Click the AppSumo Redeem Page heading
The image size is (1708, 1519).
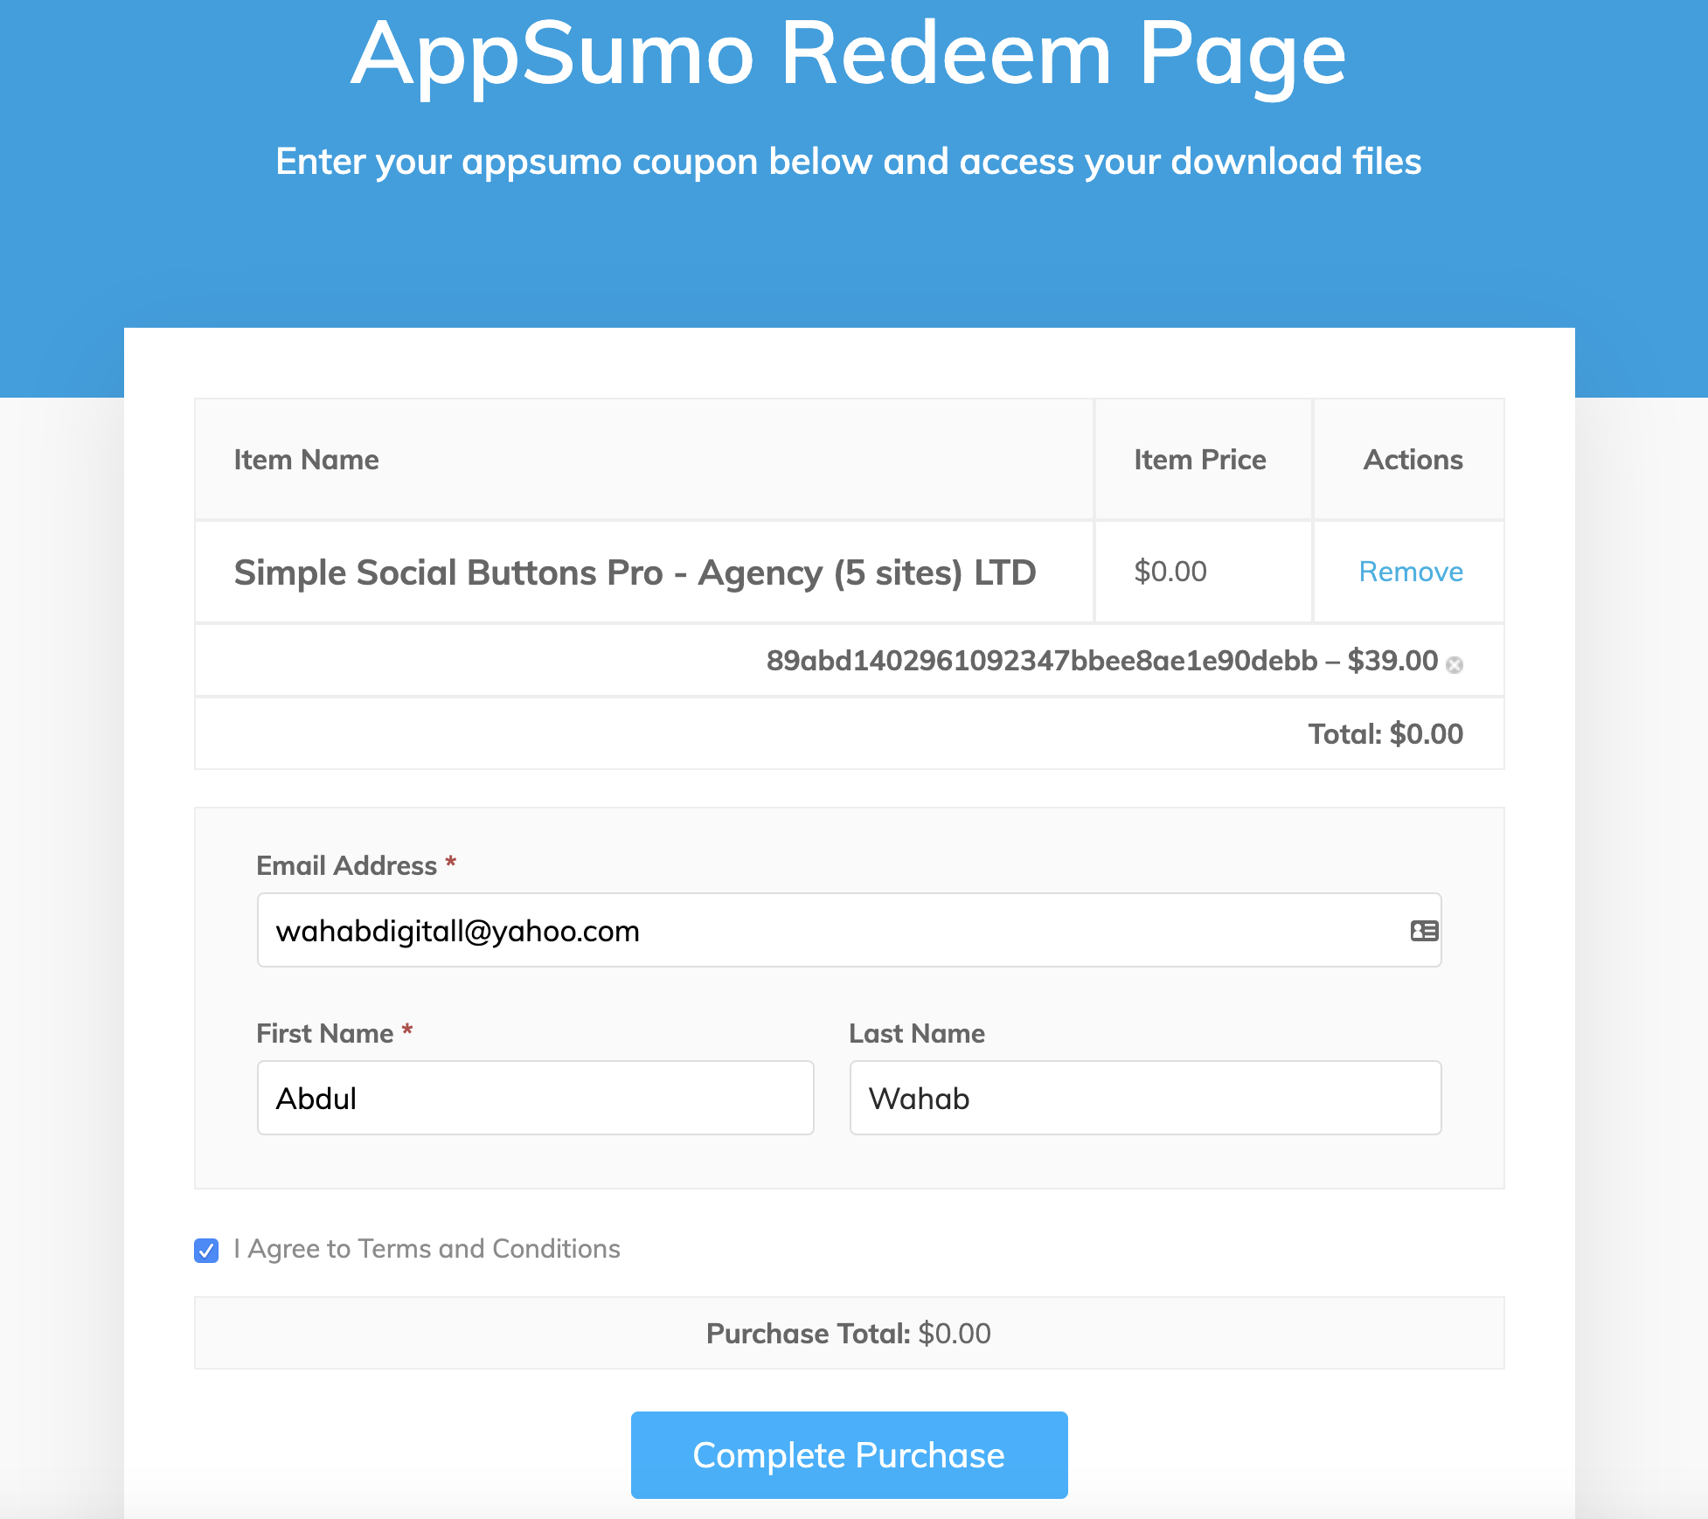tap(847, 55)
